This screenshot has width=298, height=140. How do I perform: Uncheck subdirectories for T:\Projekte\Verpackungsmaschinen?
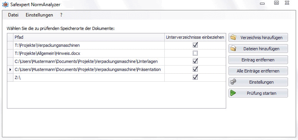pyautogui.click(x=195, y=45)
